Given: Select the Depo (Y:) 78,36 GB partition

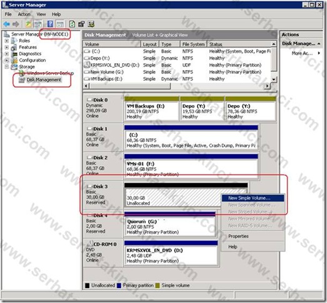Looking at the screenshot, I should click(x=251, y=109).
